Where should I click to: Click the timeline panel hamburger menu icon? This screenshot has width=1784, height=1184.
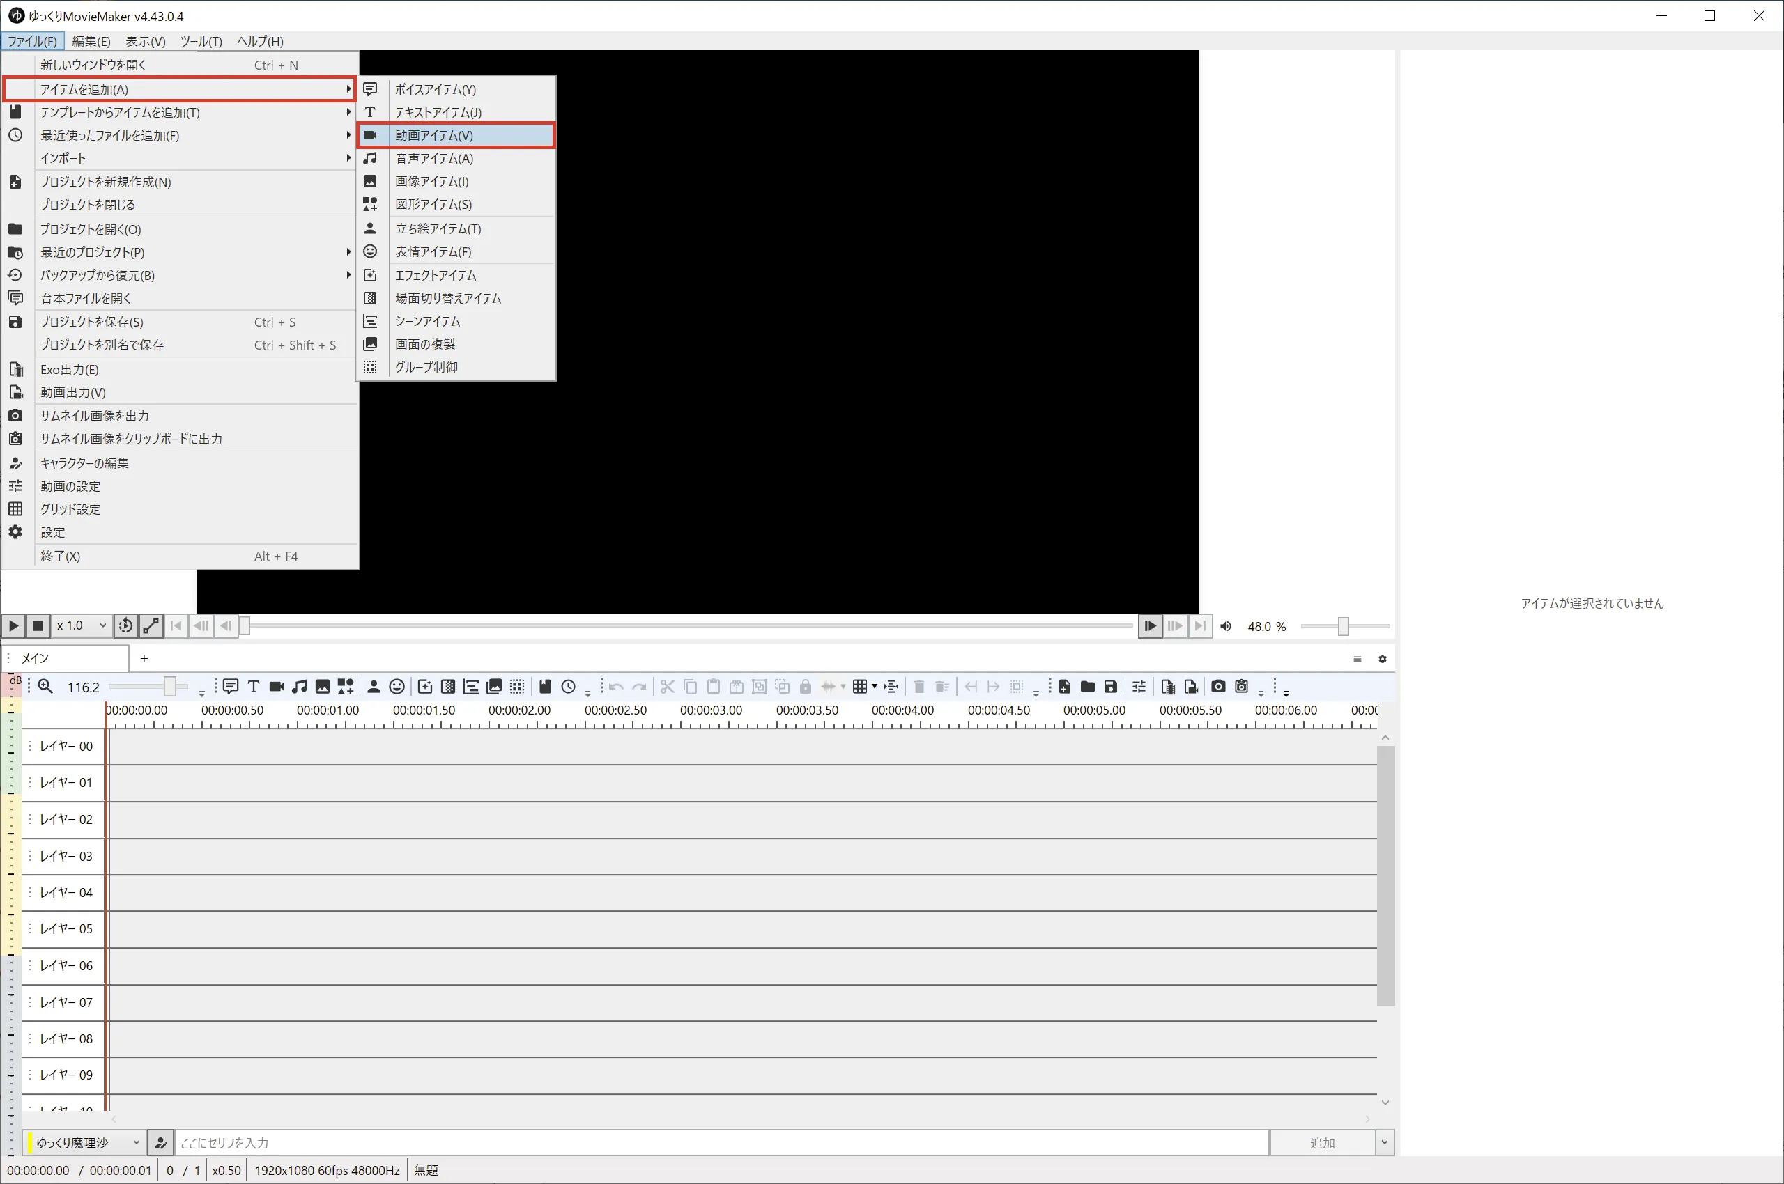1357,658
